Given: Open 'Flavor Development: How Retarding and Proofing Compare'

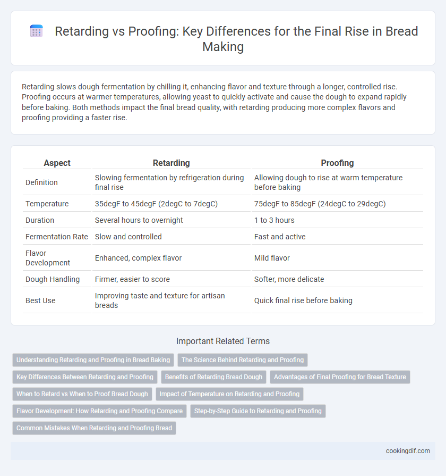Looking at the screenshot, I should [x=99, y=411].
